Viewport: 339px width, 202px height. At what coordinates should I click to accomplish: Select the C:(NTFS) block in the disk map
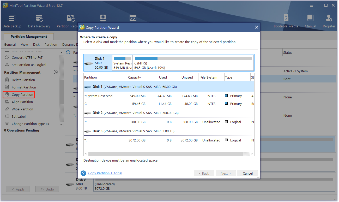(x=193, y=63)
